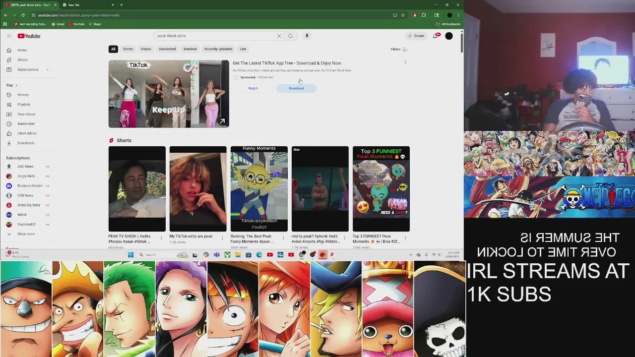The width and height of the screenshot is (635, 357).
Task: Open the new tab plus button
Action: tap(121, 5)
